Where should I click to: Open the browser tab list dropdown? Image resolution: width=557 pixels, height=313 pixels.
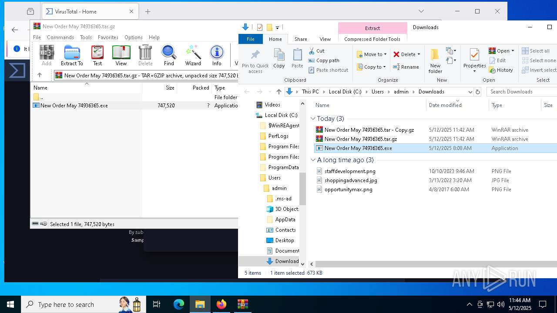coord(421,11)
